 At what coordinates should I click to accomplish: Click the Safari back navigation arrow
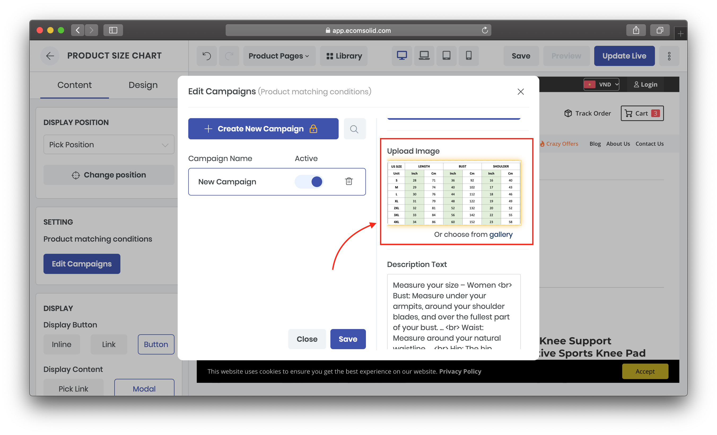click(x=78, y=30)
